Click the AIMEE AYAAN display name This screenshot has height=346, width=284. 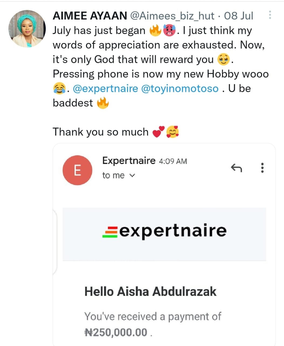(90, 16)
